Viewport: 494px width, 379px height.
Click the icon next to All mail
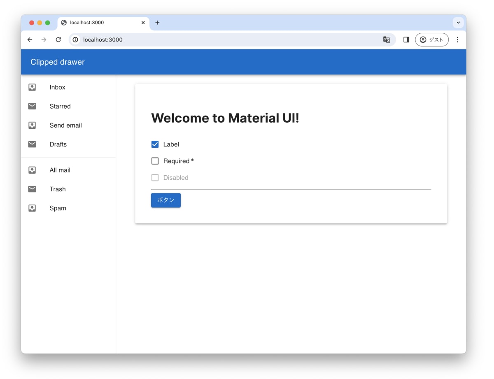tap(32, 170)
